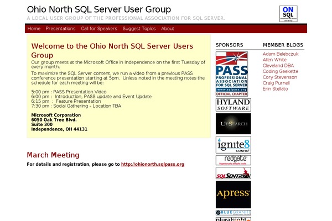Image resolution: width=332 pixels, height=221 pixels.
Task: Click the 'Independence, OH 44131' text
Action: click(59, 129)
